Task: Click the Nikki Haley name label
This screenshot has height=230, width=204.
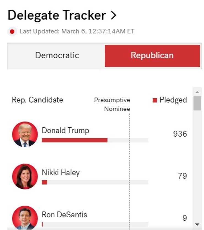Action: click(x=61, y=173)
